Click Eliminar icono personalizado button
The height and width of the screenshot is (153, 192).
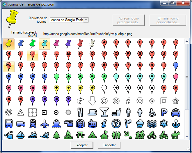tap(168, 20)
